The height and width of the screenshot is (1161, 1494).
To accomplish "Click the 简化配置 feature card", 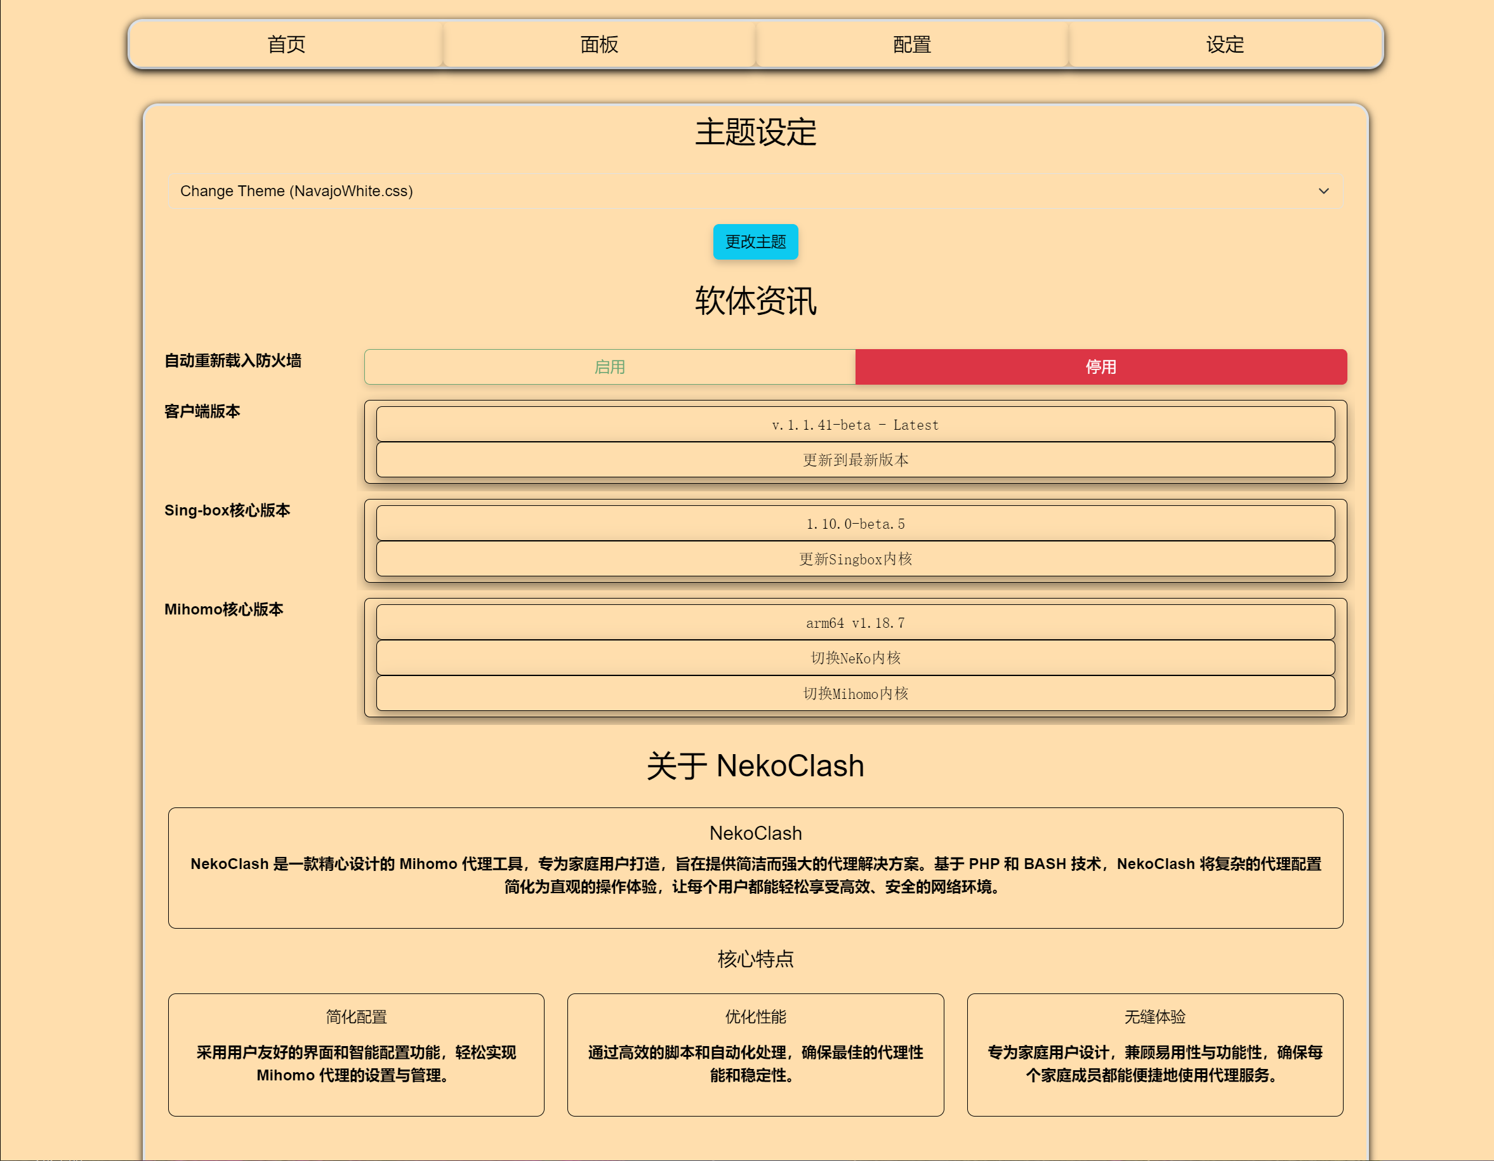I will point(355,1055).
